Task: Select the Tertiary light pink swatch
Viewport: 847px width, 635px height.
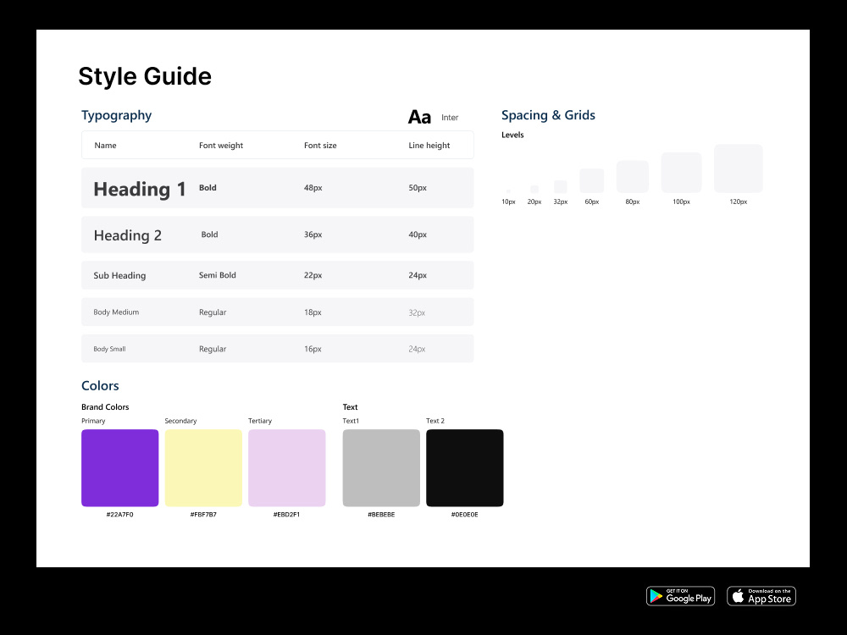Action: (287, 467)
